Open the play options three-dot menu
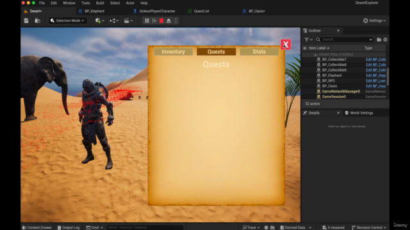Screen dimensions: 410x230 [x=176, y=20]
